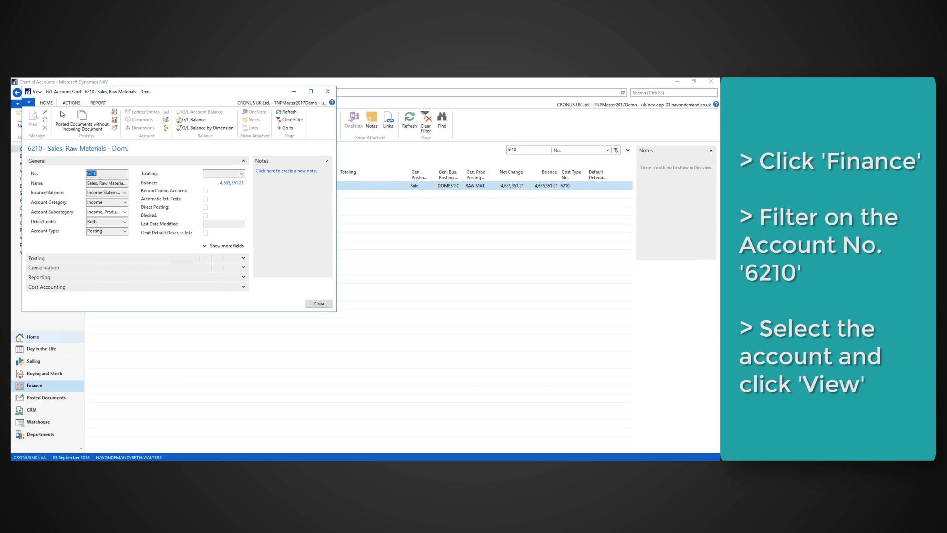947x533 pixels.
Task: Collapse the General section header
Action: [243, 160]
